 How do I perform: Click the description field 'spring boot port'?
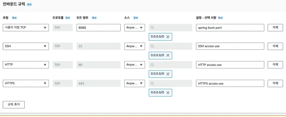click(230, 28)
